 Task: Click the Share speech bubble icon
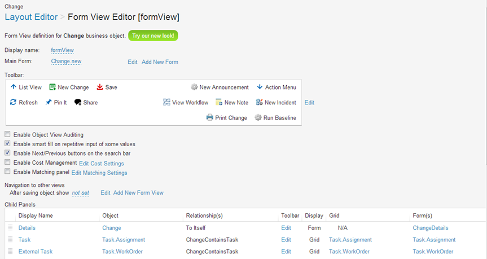click(x=78, y=103)
